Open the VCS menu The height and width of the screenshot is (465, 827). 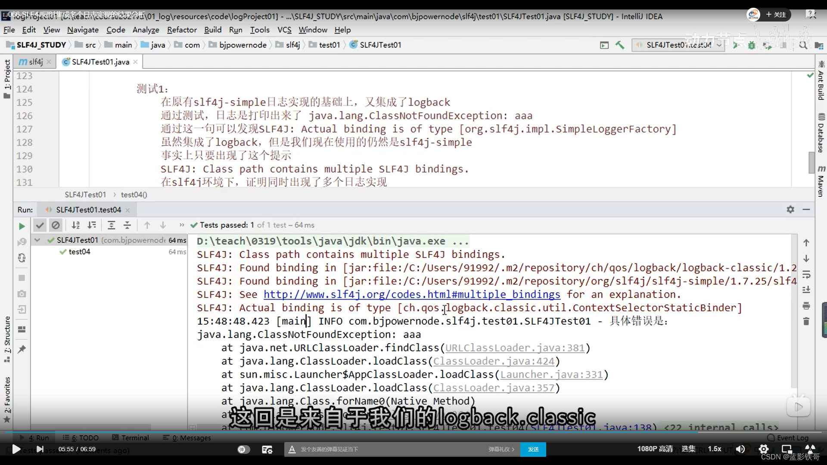click(284, 30)
